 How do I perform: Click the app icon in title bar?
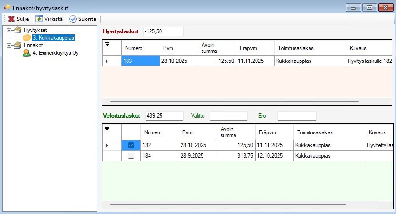pos(7,8)
